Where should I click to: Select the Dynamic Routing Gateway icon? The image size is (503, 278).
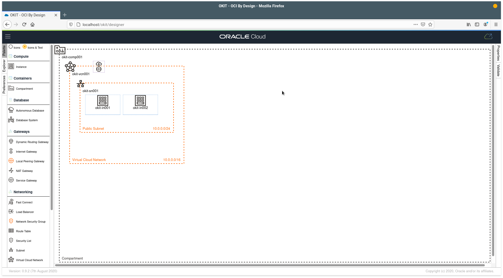pos(11,142)
